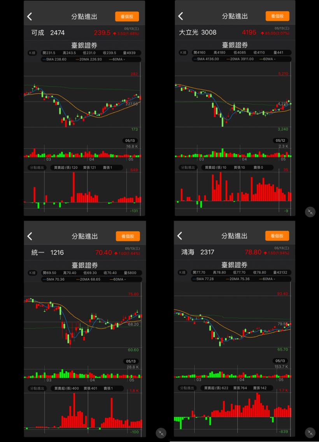Screen dimensions: 319x442
Task: Tap the 分點進出 chart label in 統一 panel
Action: pos(37,388)
